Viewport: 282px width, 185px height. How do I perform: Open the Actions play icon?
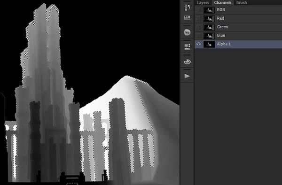tap(187, 76)
